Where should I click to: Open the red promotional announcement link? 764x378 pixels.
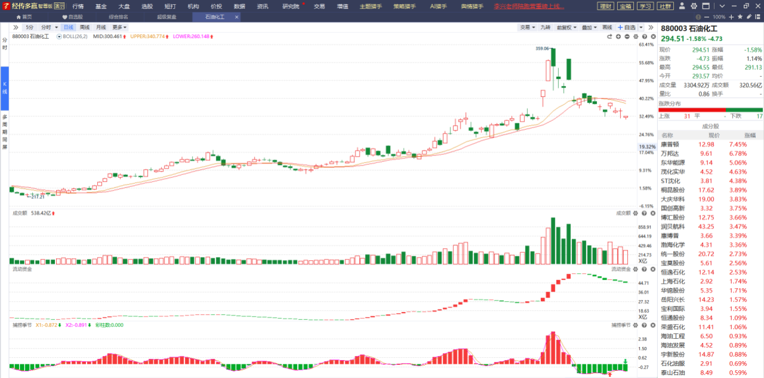[529, 6]
